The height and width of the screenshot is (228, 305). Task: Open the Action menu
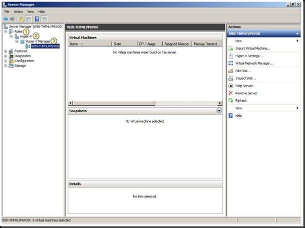click(x=19, y=12)
